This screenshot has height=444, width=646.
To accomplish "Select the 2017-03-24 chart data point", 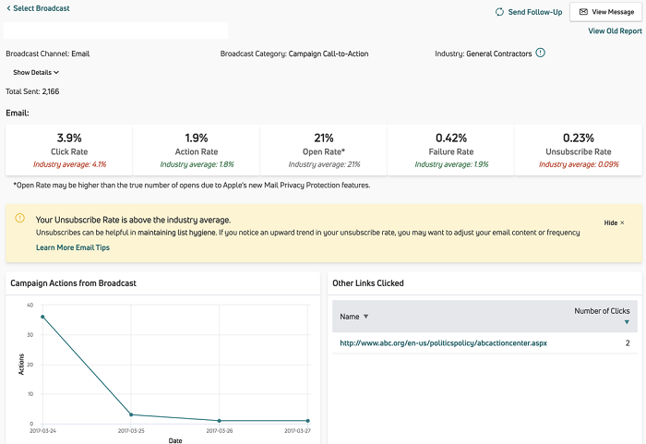I will pos(42,317).
